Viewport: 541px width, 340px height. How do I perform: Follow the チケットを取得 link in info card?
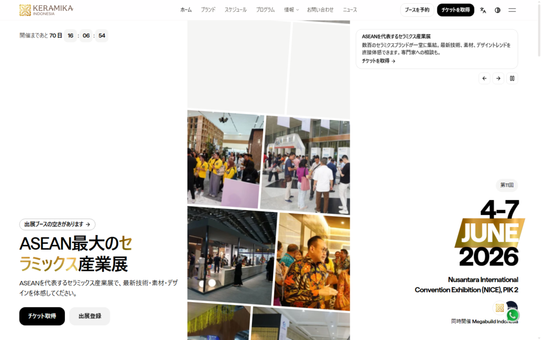click(378, 61)
